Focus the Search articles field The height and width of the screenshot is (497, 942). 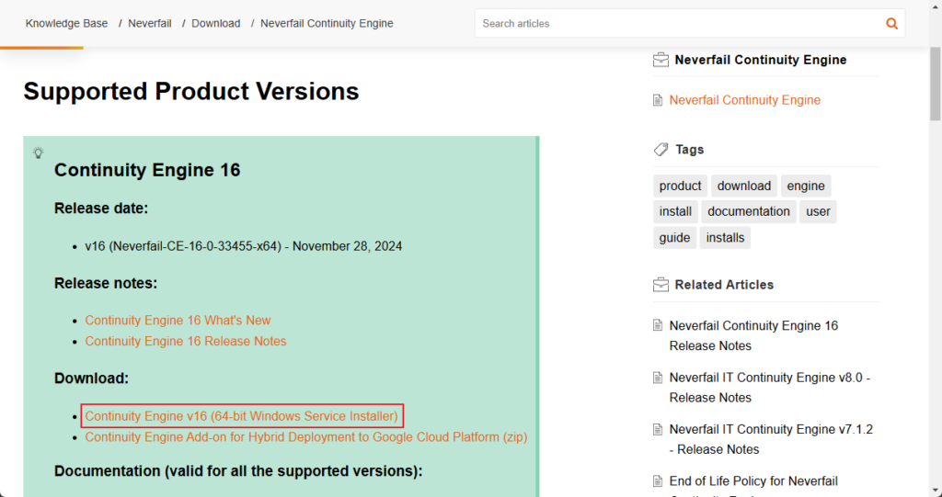(x=679, y=23)
